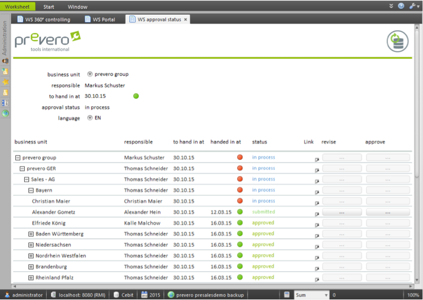Viewport: 423px width, 300px height.
Task: Click the calculator icon in status bar
Action: pyautogui.click(x=287, y=295)
